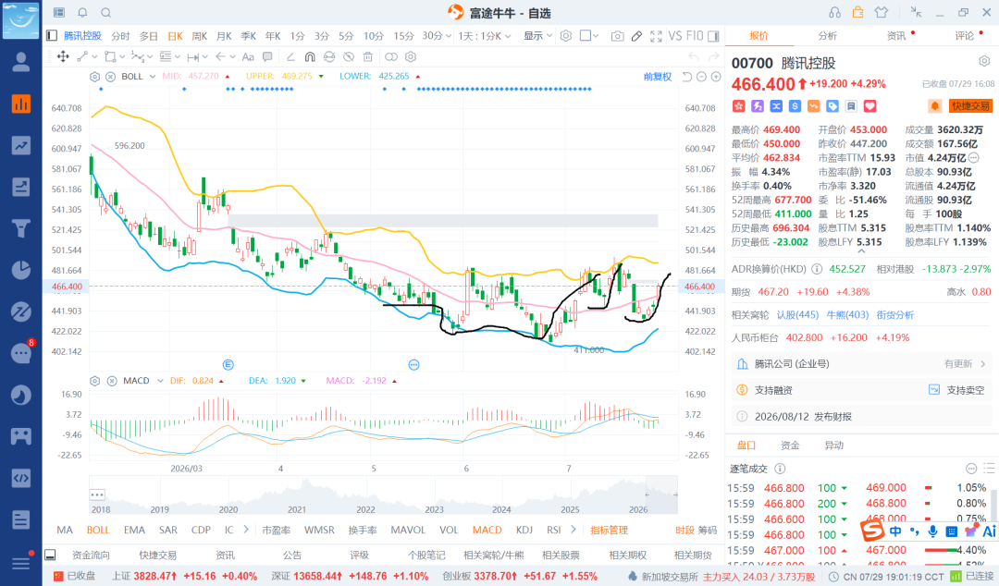Toggle the linked circles drawing option
This screenshot has width=999, height=586.
391,56
